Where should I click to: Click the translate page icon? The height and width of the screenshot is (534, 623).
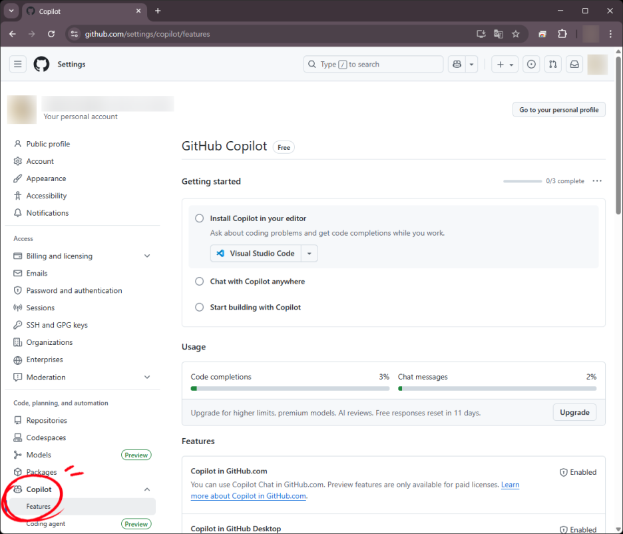point(499,34)
